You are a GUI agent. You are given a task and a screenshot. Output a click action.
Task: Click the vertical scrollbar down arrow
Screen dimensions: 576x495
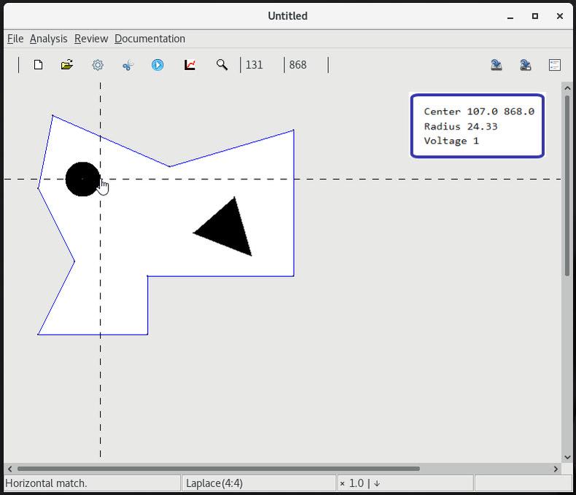[x=567, y=457]
